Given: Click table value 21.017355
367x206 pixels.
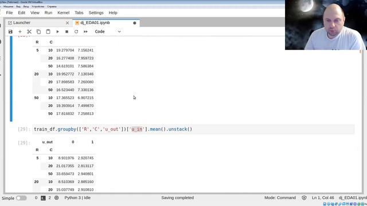Looking at the screenshot, I should pos(65,166).
